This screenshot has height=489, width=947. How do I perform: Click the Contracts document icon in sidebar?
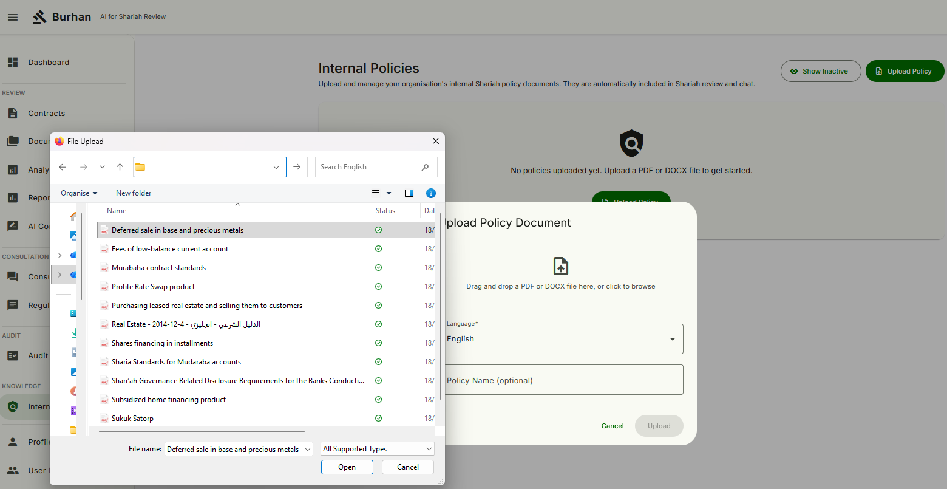(13, 113)
